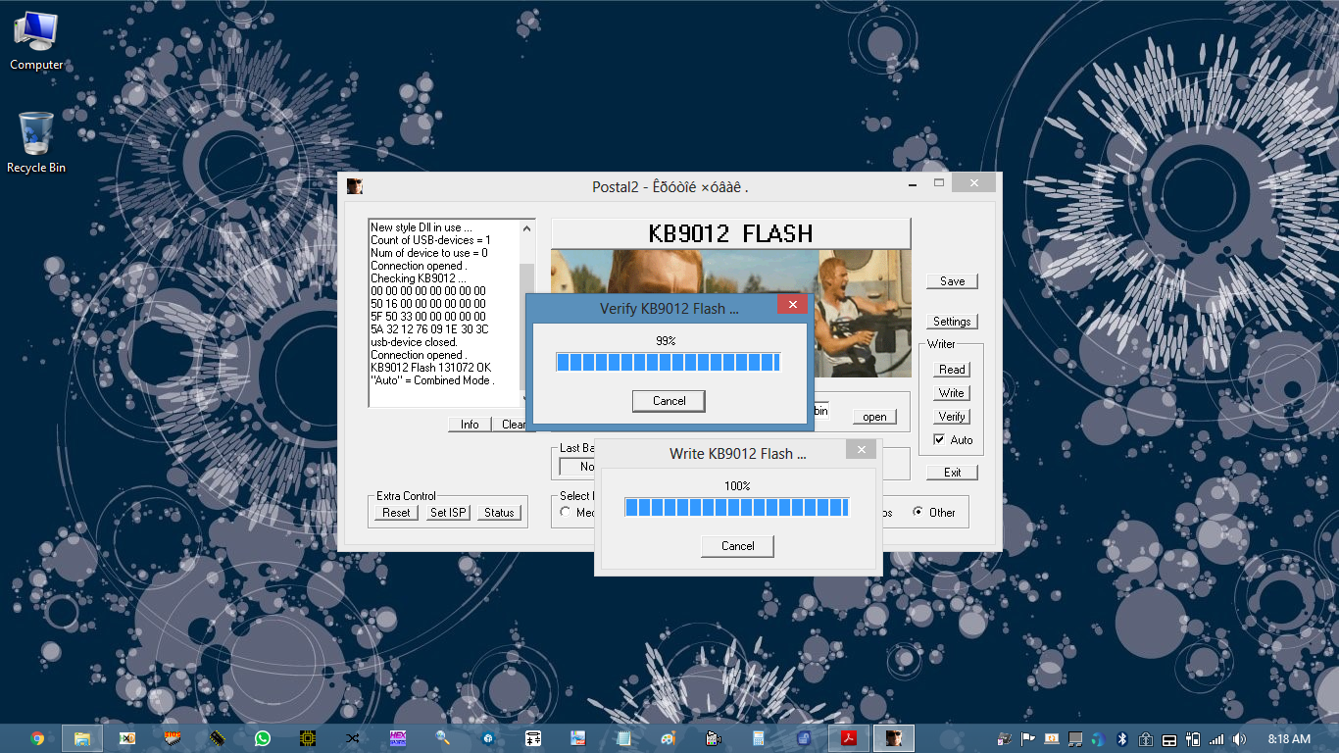Image resolution: width=1339 pixels, height=753 pixels.
Task: Click the Verify progress bar at 99%
Action: tap(668, 363)
